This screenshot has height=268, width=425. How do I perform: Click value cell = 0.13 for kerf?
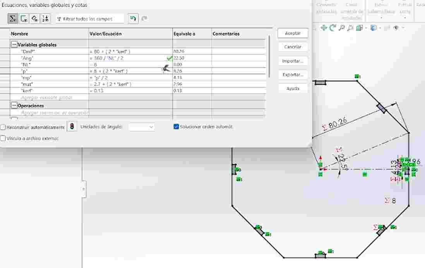(130, 91)
